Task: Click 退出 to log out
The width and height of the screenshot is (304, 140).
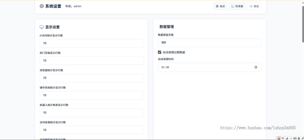Action: pyautogui.click(x=254, y=6)
